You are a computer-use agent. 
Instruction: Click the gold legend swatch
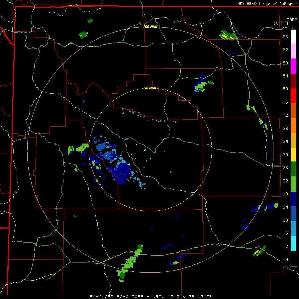pyautogui.click(x=293, y=141)
